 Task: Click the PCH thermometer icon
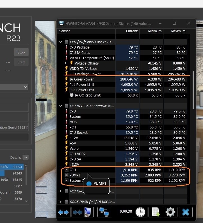66,127
